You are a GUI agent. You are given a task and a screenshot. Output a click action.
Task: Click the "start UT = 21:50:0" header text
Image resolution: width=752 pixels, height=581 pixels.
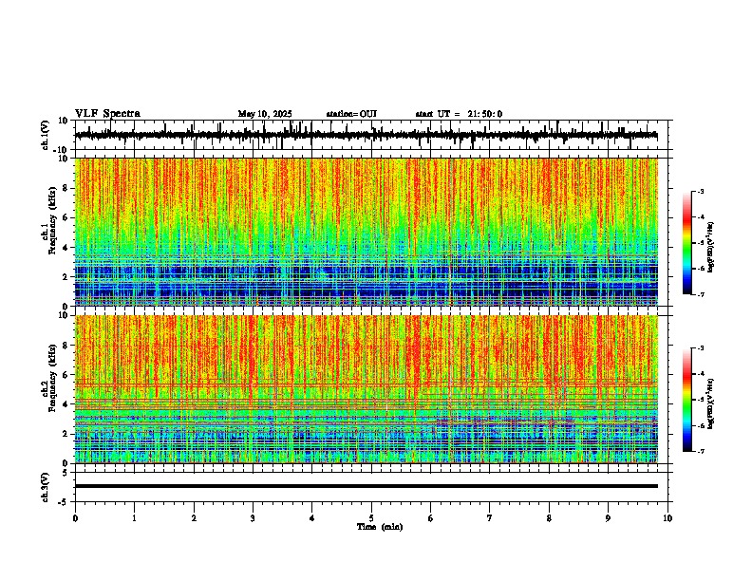459,114
